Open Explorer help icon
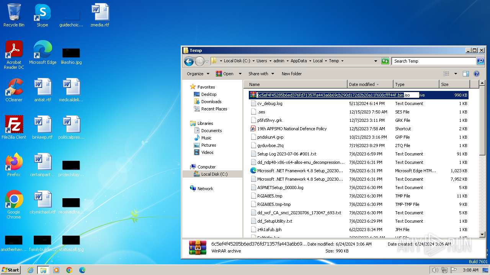490x275 pixels. [477, 74]
